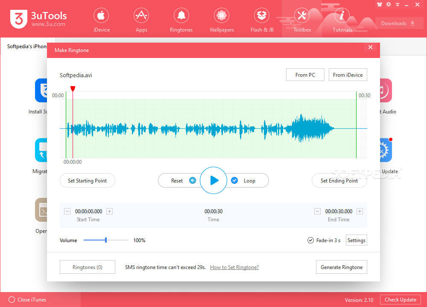Increase End Time with plus button
427x307 pixels.
(360, 211)
